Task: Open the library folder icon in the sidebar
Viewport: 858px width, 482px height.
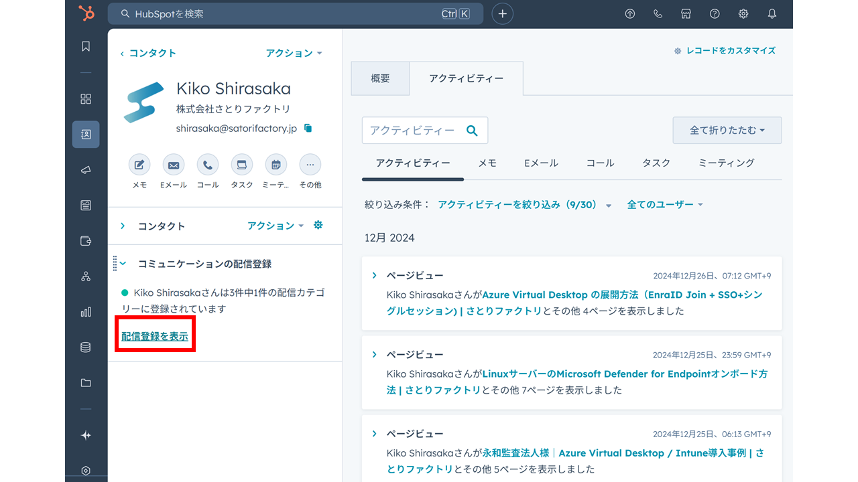Action: point(86,383)
